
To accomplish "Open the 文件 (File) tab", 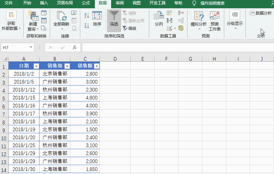I will (x=9, y=3).
